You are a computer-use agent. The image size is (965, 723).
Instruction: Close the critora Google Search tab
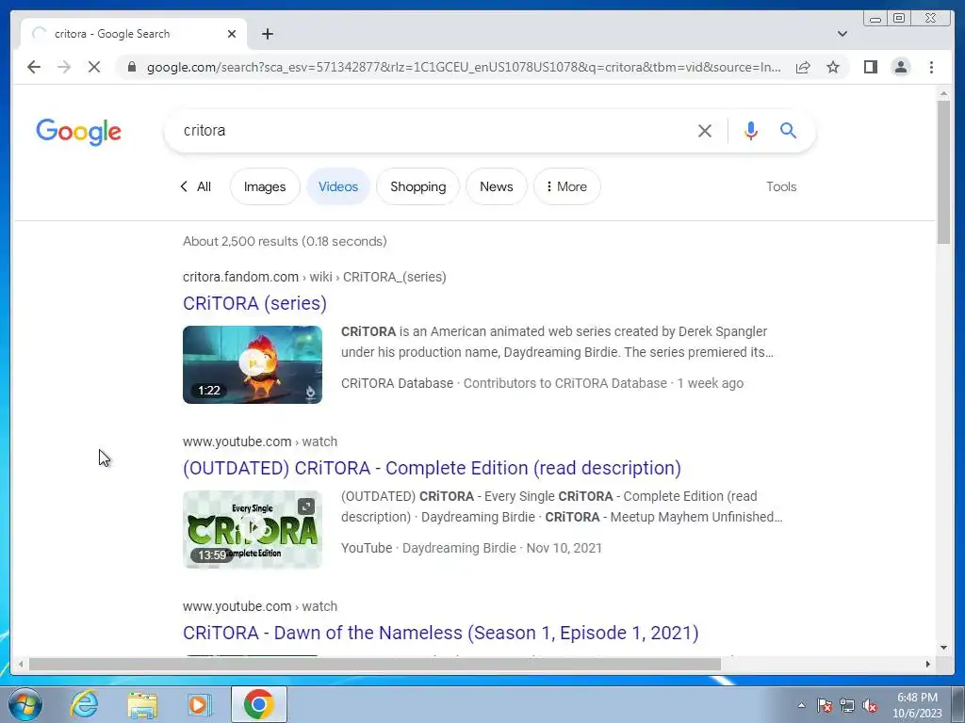pos(232,34)
